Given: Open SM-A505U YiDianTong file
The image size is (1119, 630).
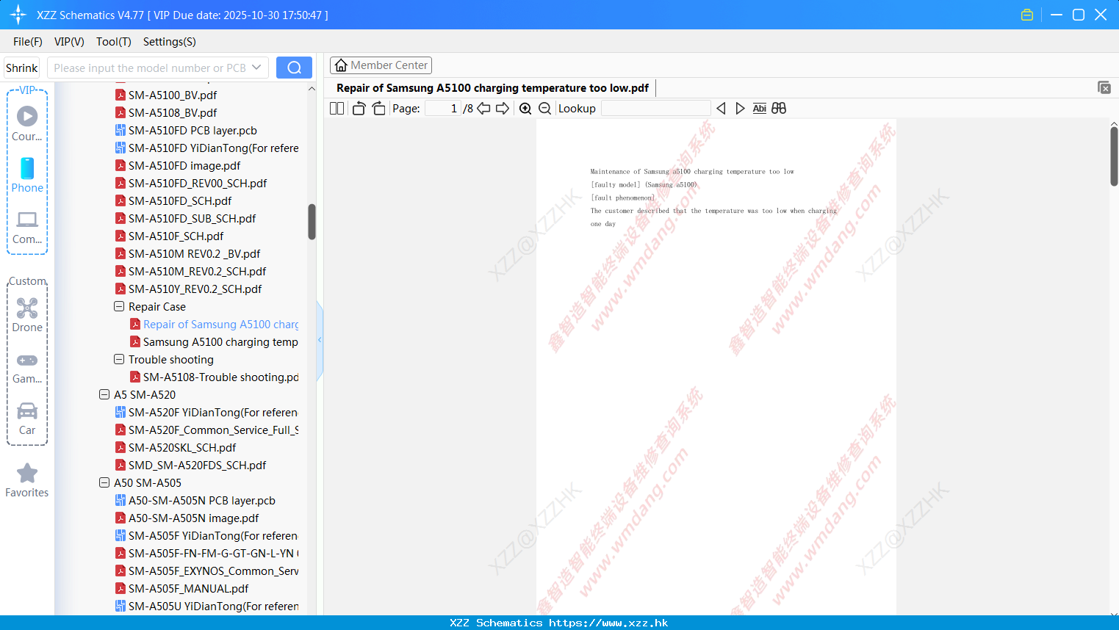Looking at the screenshot, I should coord(206,606).
